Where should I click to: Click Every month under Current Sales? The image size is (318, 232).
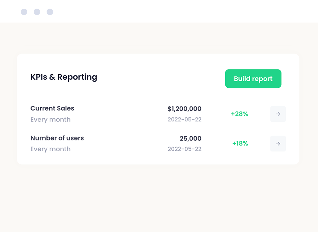click(50, 120)
